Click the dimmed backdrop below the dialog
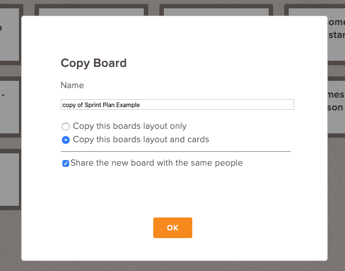This screenshot has width=345, height=271. pyautogui.click(x=173, y=266)
